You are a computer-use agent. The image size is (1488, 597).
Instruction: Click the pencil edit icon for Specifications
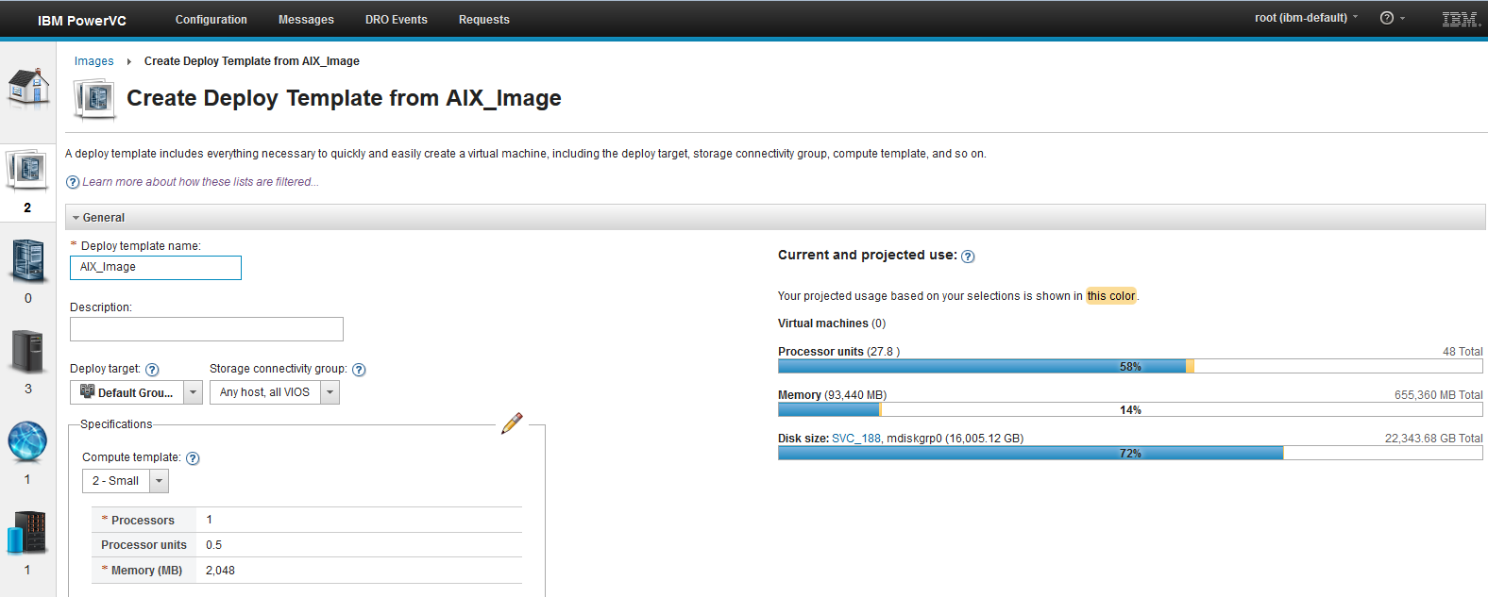[512, 423]
